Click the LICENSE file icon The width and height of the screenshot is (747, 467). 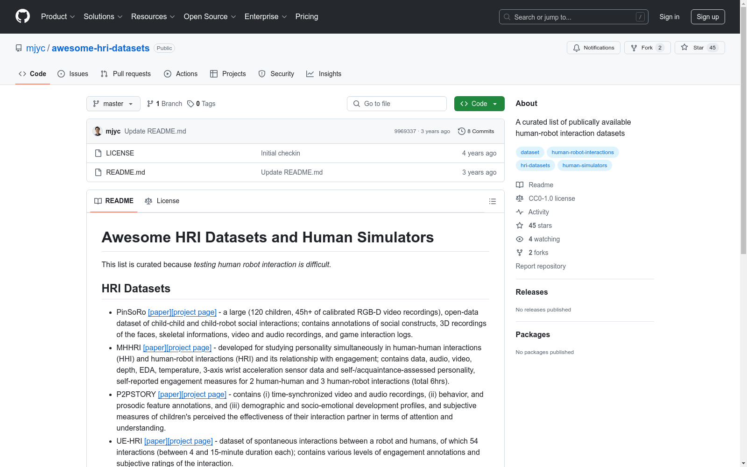click(98, 153)
